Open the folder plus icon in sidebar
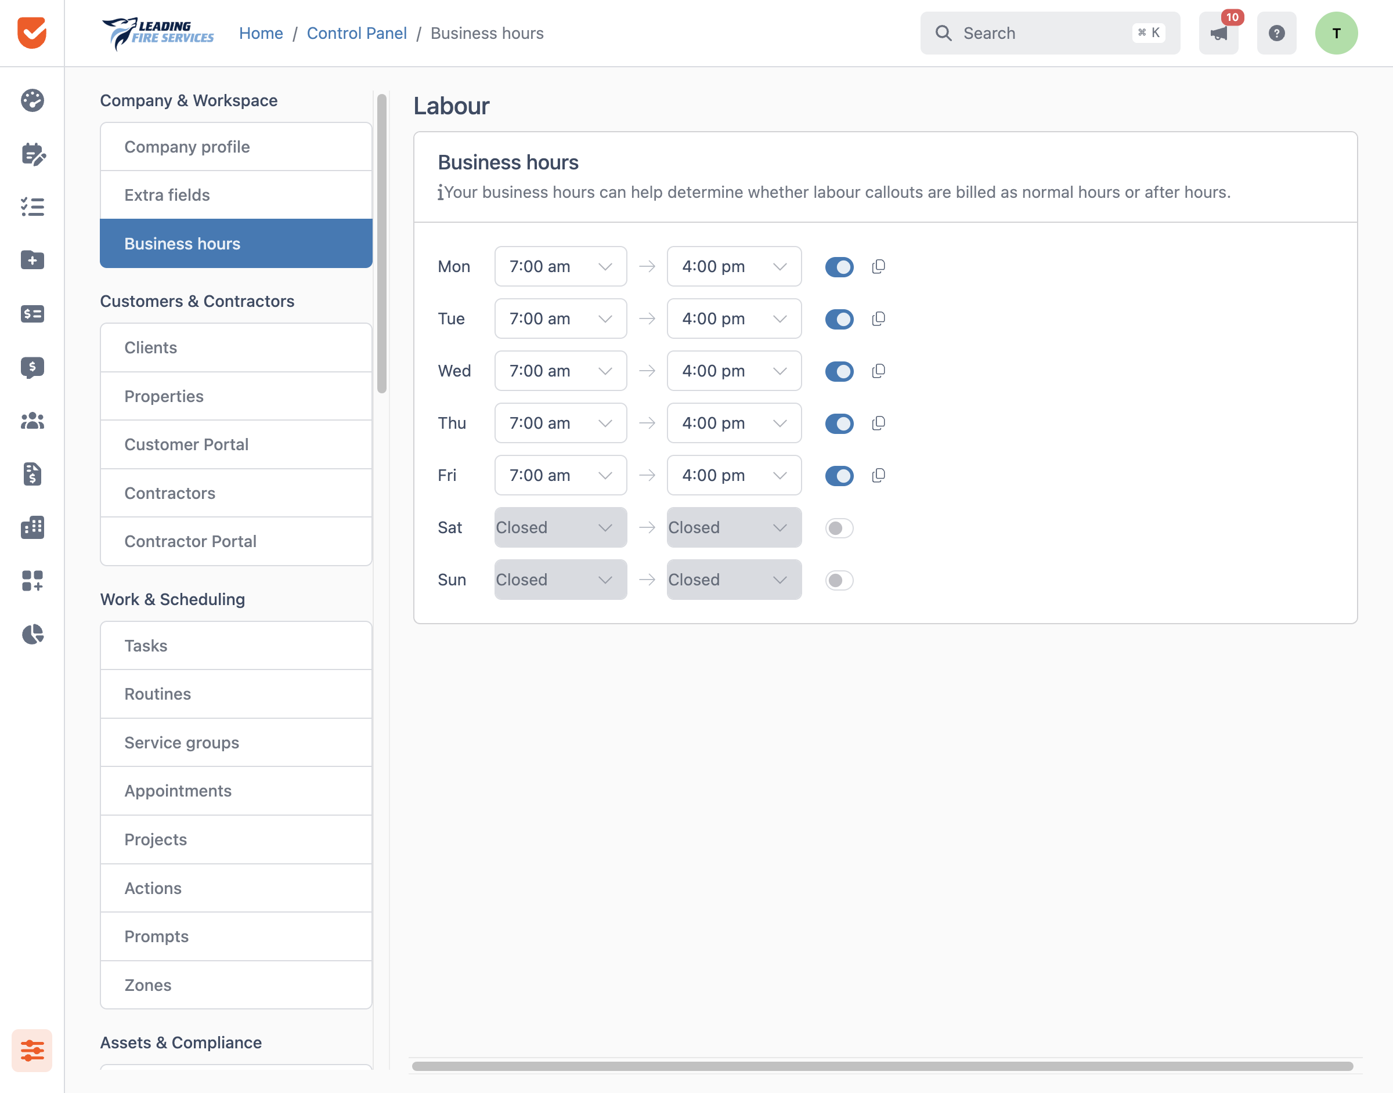The height and width of the screenshot is (1093, 1393). tap(32, 260)
